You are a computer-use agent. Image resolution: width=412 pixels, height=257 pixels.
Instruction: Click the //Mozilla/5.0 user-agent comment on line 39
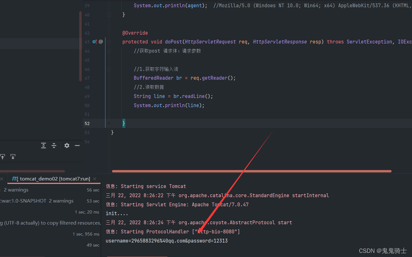tap(313, 6)
